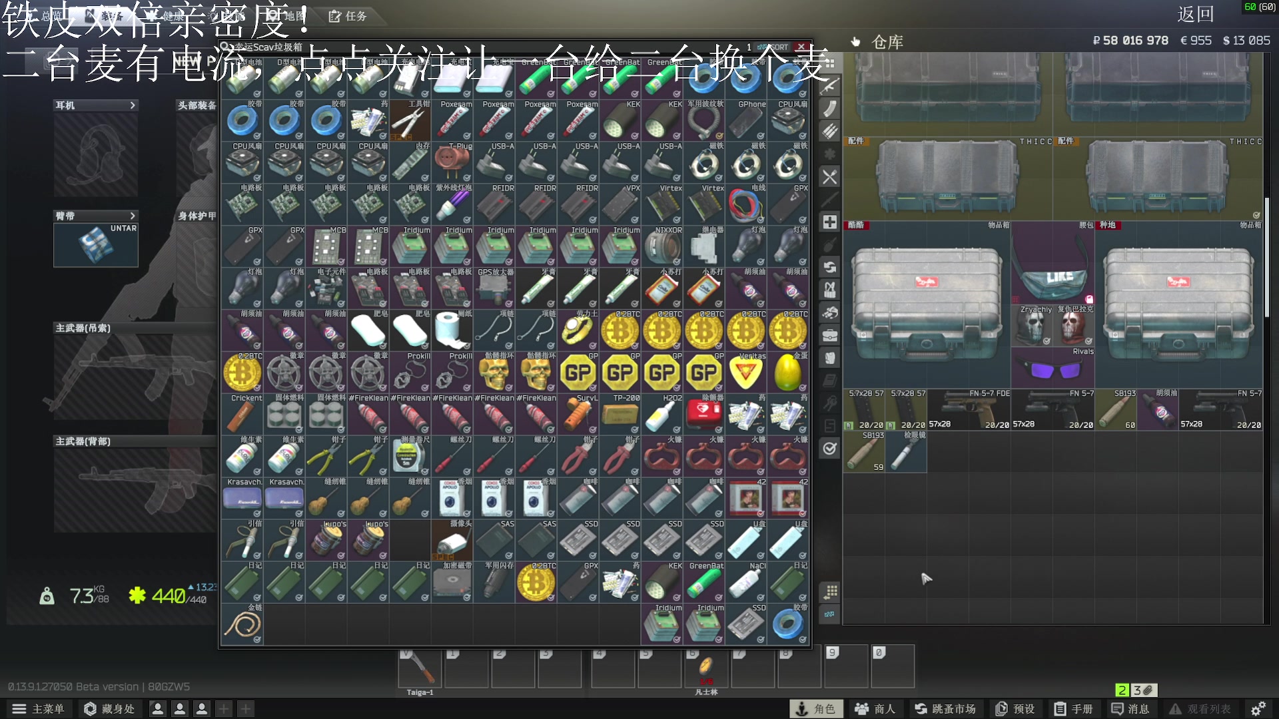Open 消息 messages tab

1131,709
